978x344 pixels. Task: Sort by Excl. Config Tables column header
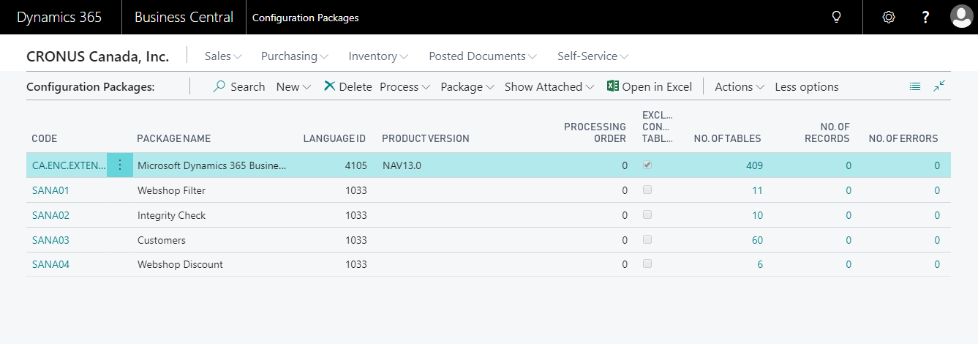[657, 127]
